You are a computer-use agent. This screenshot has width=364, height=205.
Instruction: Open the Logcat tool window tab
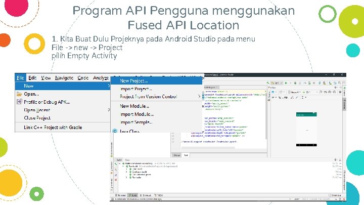tap(146, 195)
